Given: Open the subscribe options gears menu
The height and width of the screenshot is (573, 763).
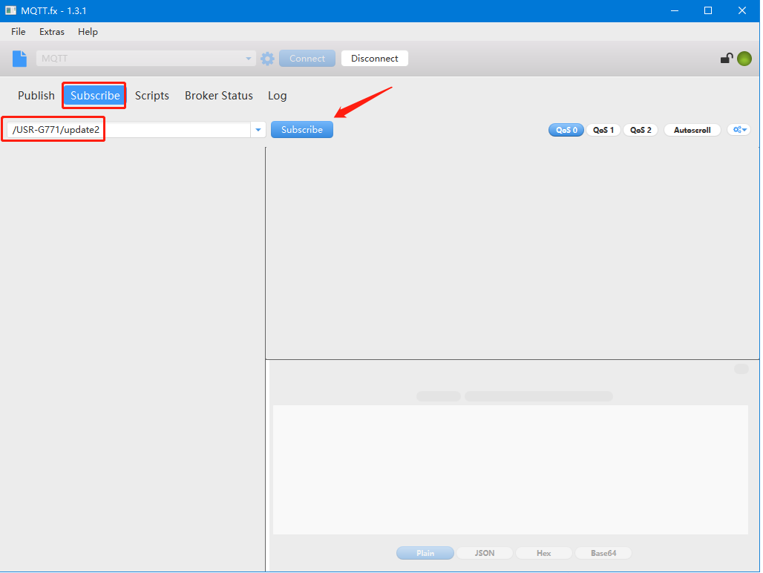Looking at the screenshot, I should click(x=739, y=130).
